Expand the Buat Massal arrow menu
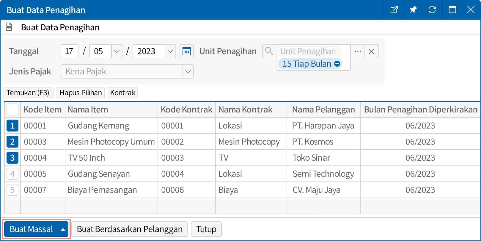This screenshot has height=241, width=481. 63,229
